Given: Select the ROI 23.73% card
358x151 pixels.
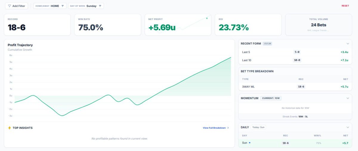Looking at the screenshot, I should (248, 25).
